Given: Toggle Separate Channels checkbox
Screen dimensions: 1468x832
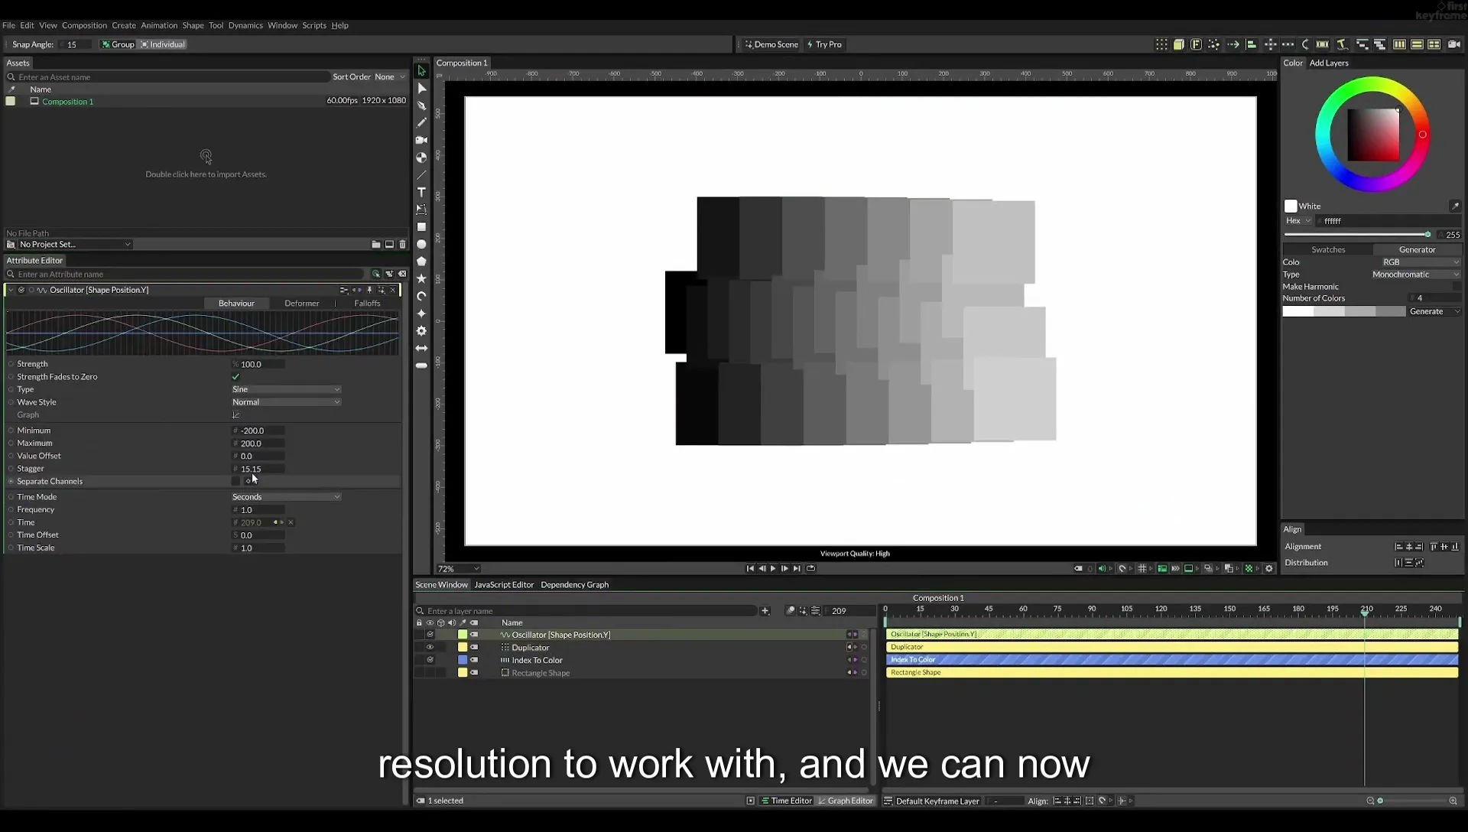Looking at the screenshot, I should pos(235,481).
